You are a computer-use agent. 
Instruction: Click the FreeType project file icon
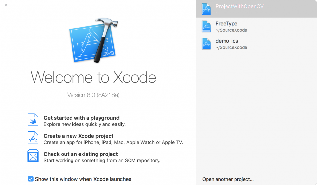pos(206,26)
